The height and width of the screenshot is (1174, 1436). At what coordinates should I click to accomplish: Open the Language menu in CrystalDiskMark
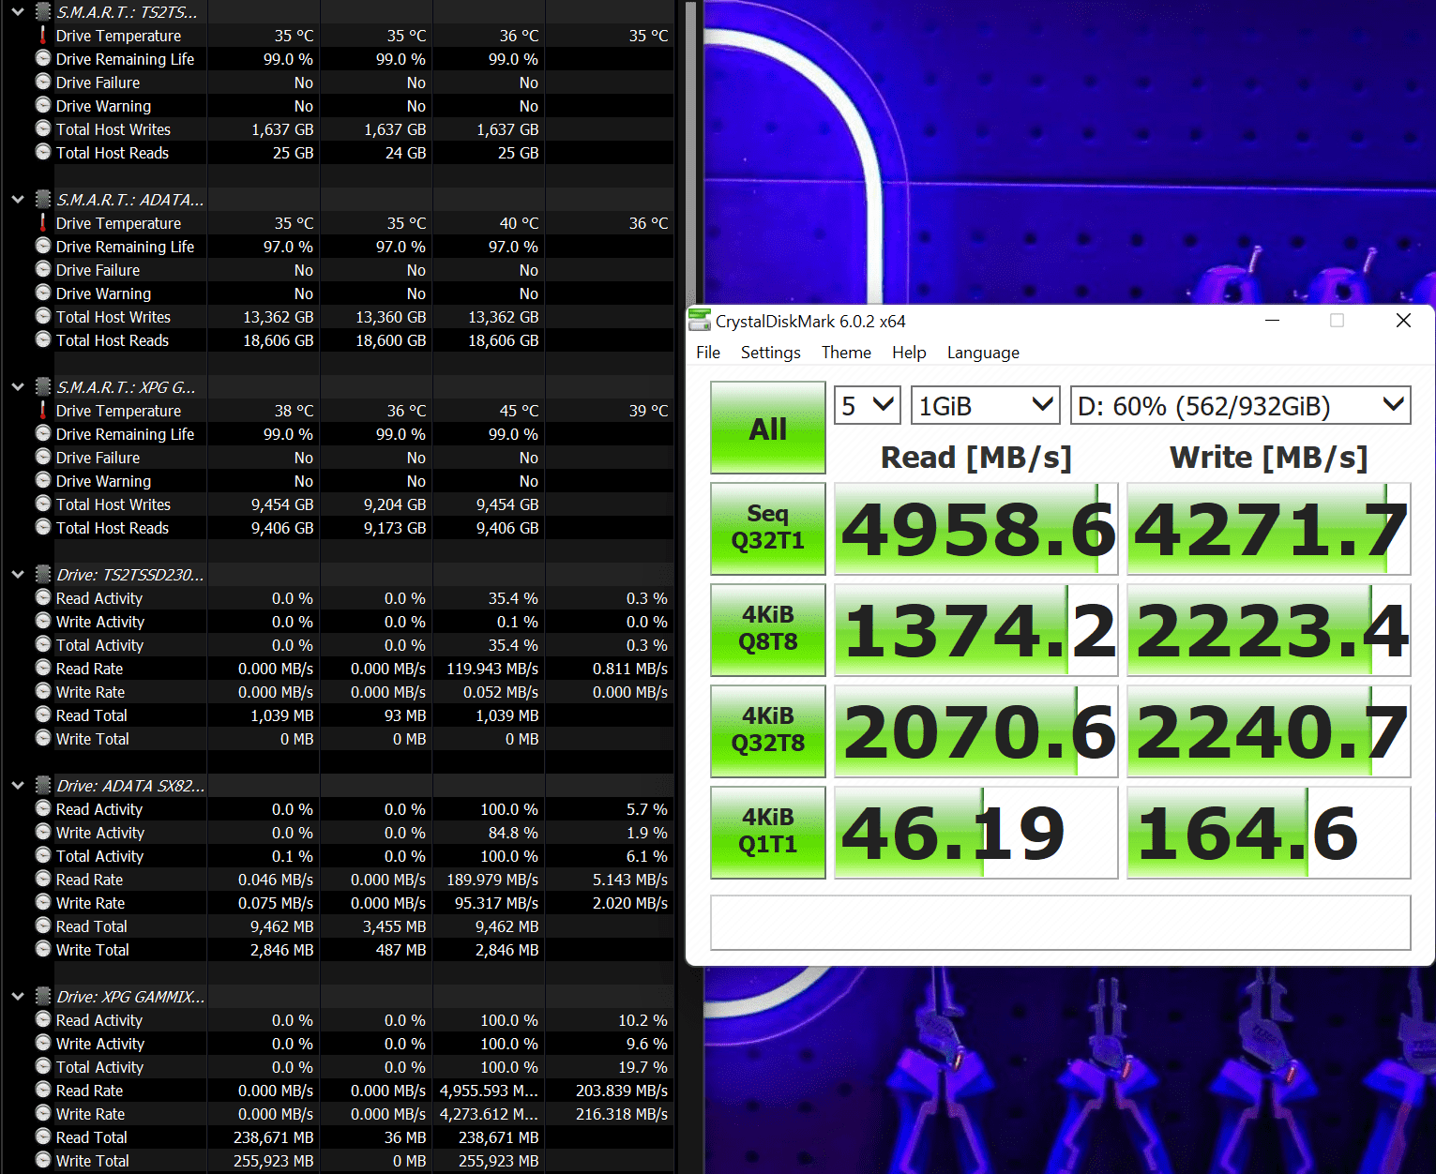click(983, 353)
